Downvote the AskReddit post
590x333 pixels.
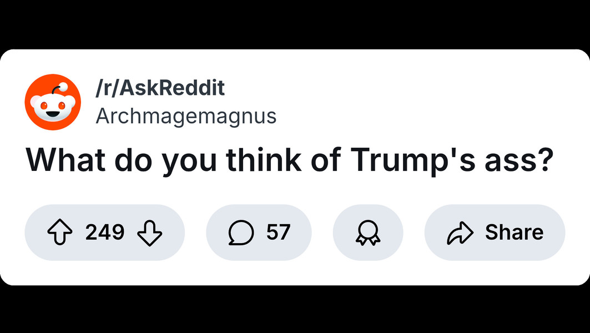pyautogui.click(x=149, y=233)
